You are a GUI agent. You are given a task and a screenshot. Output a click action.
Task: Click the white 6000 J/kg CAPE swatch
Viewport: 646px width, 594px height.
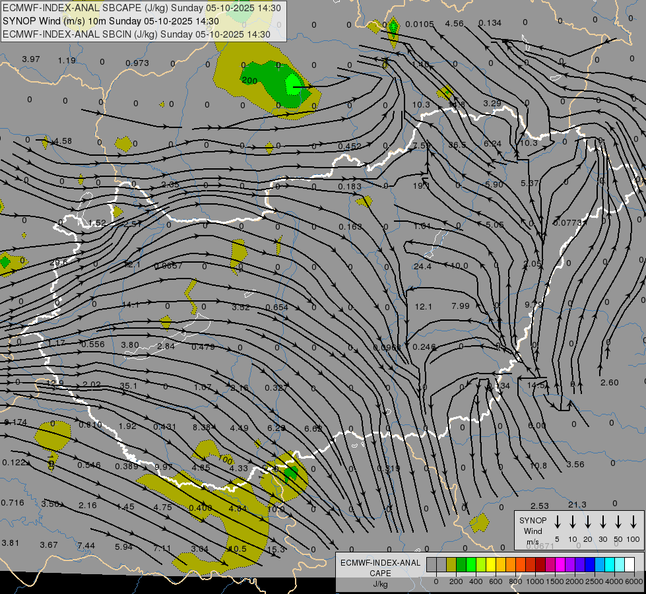(630, 564)
